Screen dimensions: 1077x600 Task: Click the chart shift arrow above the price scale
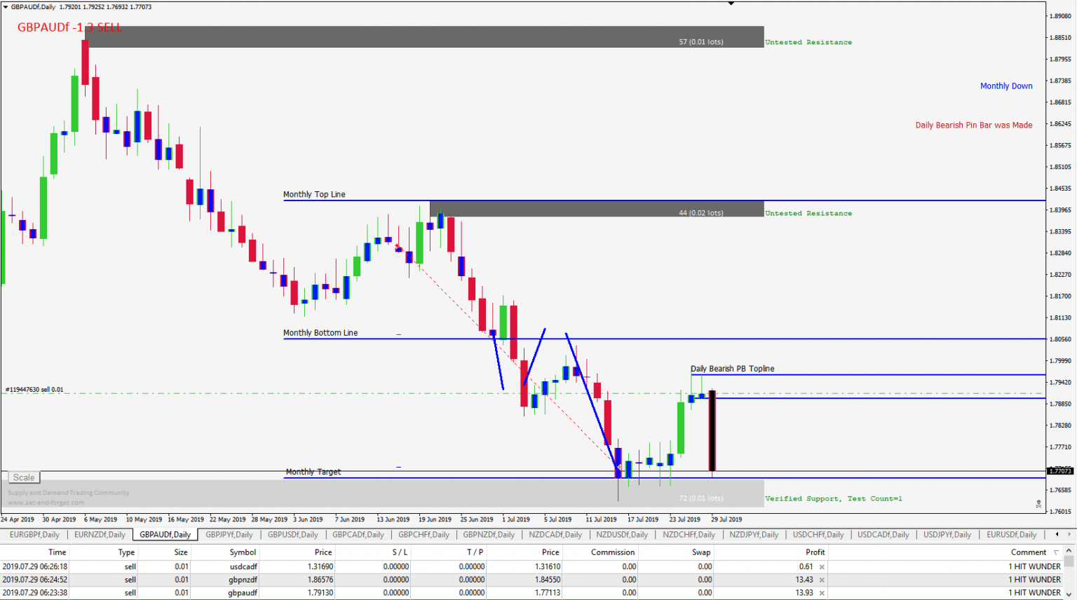[731, 4]
